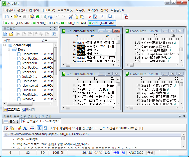Toggle flat list view in search results
Image resolution: width=189 pixels, height=157 pixels.
point(45,128)
